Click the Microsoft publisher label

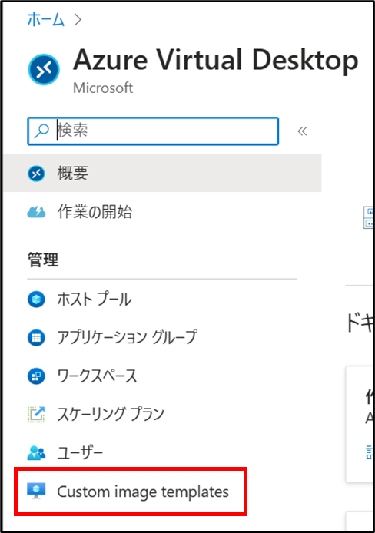tap(103, 88)
